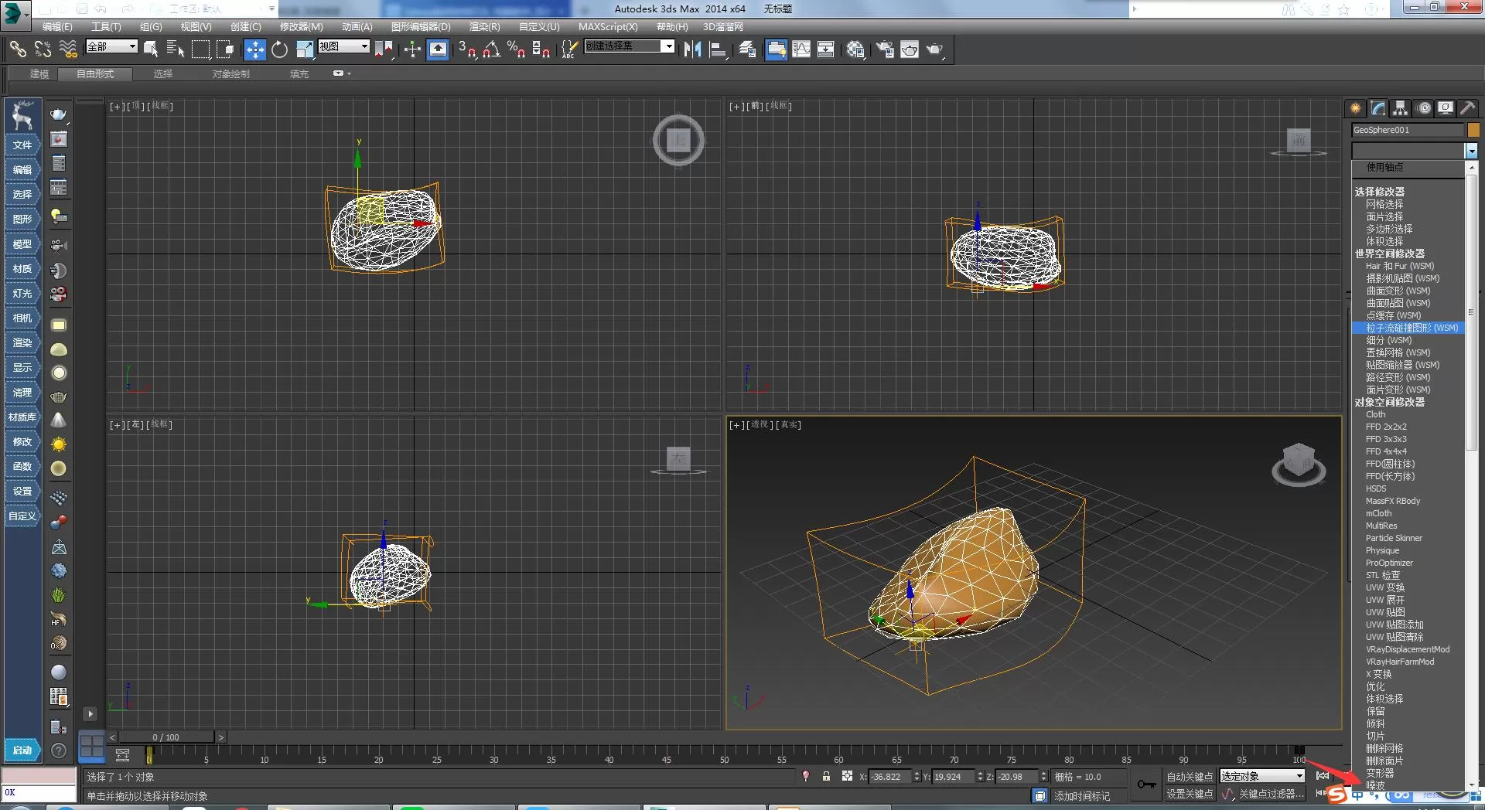Click the sun light icon in left strip
The height and width of the screenshot is (810, 1485).
click(x=59, y=444)
